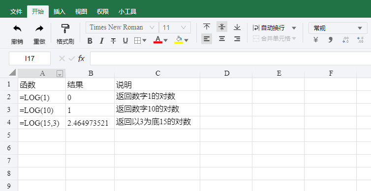The height and width of the screenshot is (191, 371).
Task: Open column A filter dropdown button
Action: click(x=60, y=74)
